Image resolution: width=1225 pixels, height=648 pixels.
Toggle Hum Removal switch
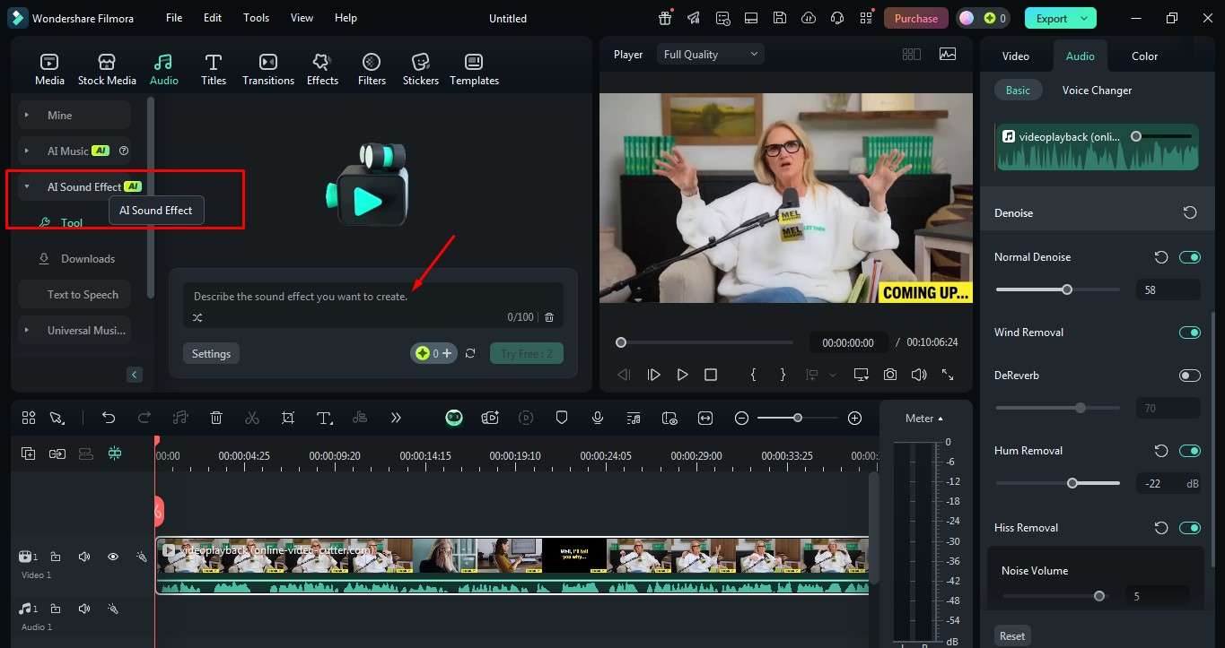click(x=1190, y=451)
